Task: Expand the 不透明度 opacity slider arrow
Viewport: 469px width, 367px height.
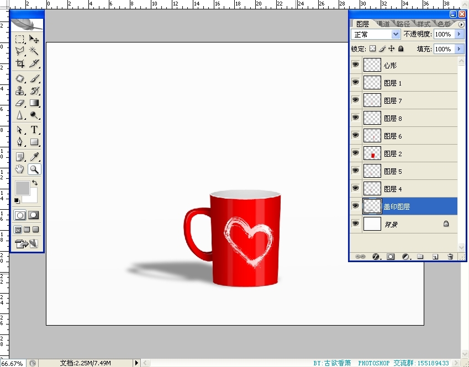Action: point(459,34)
